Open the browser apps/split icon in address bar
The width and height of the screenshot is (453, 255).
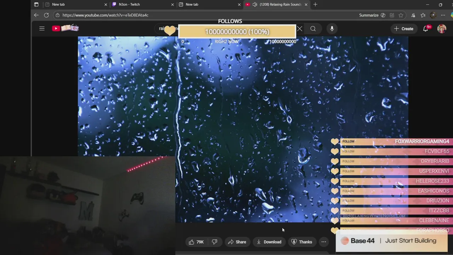point(392,15)
